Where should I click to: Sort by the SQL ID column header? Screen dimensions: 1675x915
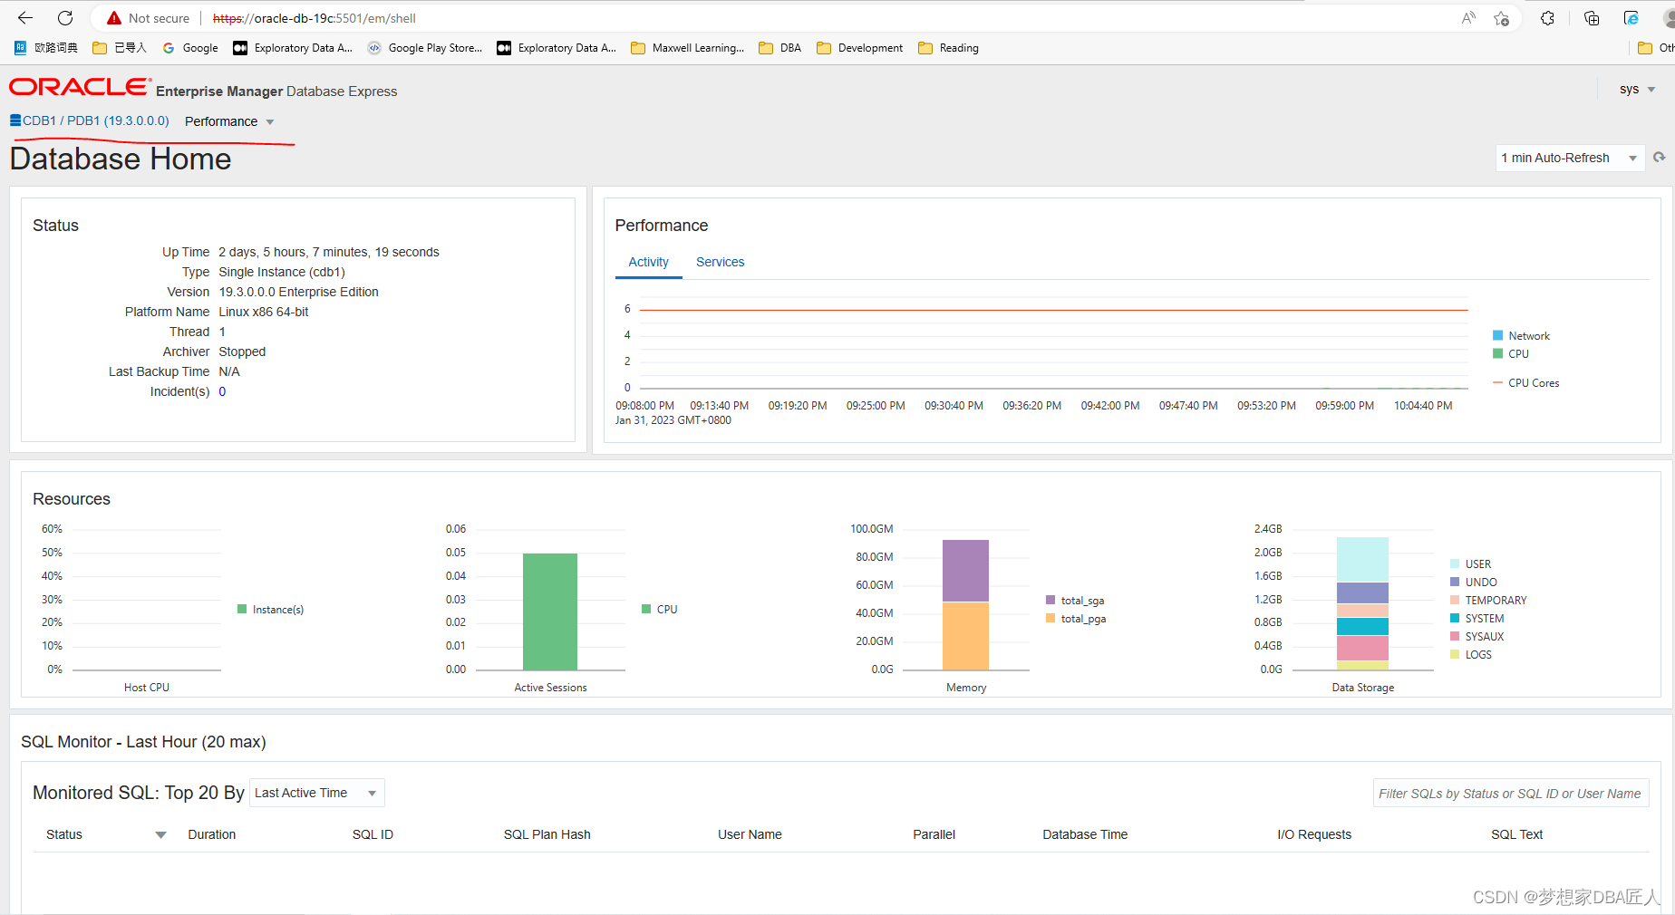(x=373, y=834)
